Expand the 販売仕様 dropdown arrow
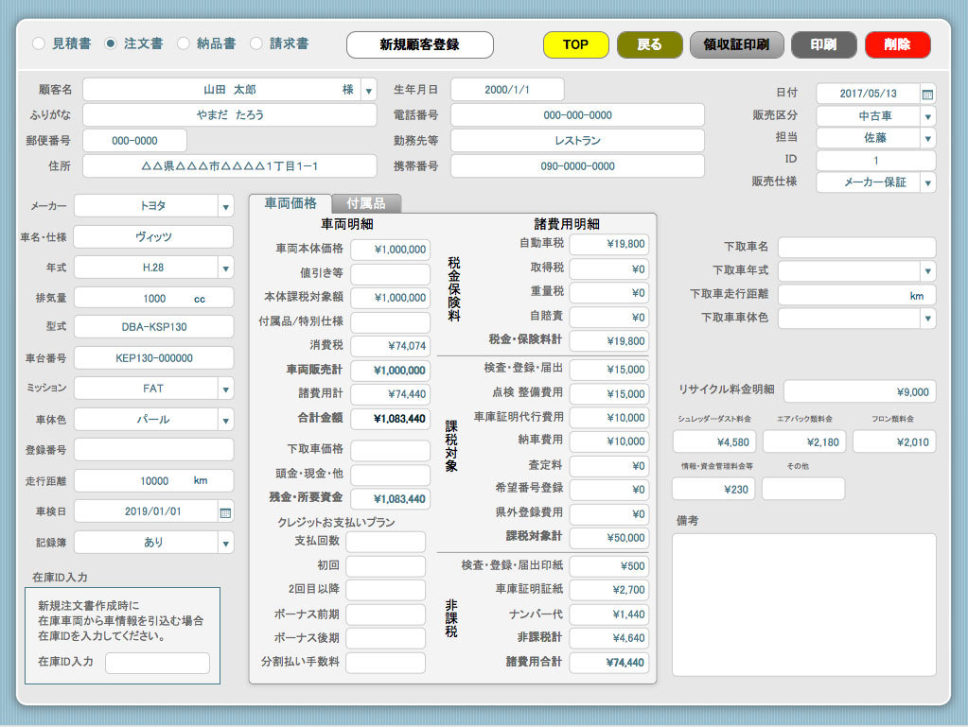Image resolution: width=968 pixels, height=727 pixels. [928, 182]
